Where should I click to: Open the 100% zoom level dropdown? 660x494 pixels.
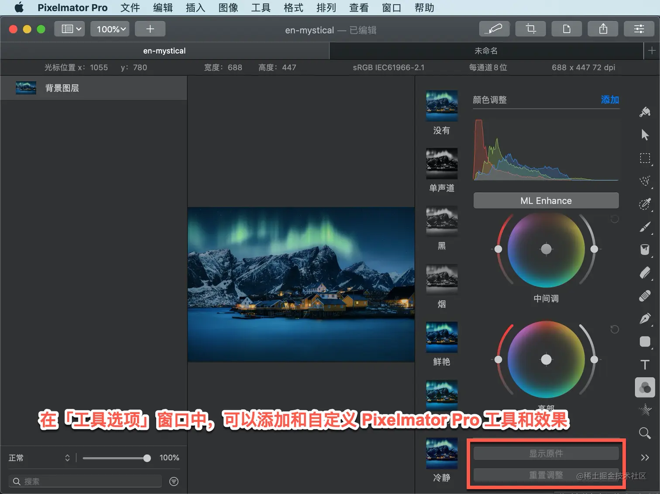coord(110,29)
